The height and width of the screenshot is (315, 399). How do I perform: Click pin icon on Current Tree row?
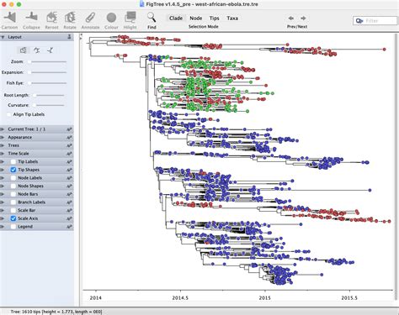point(69,129)
